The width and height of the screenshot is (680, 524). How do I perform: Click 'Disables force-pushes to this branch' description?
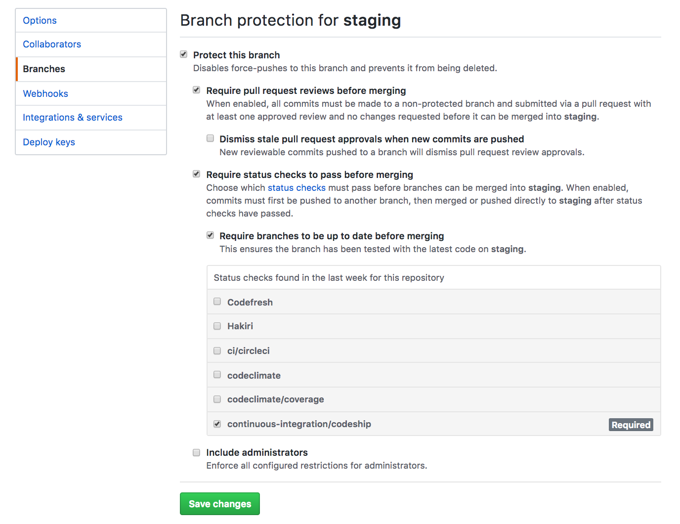pyautogui.click(x=345, y=68)
